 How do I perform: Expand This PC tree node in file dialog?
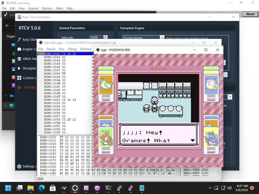tap(6, 106)
